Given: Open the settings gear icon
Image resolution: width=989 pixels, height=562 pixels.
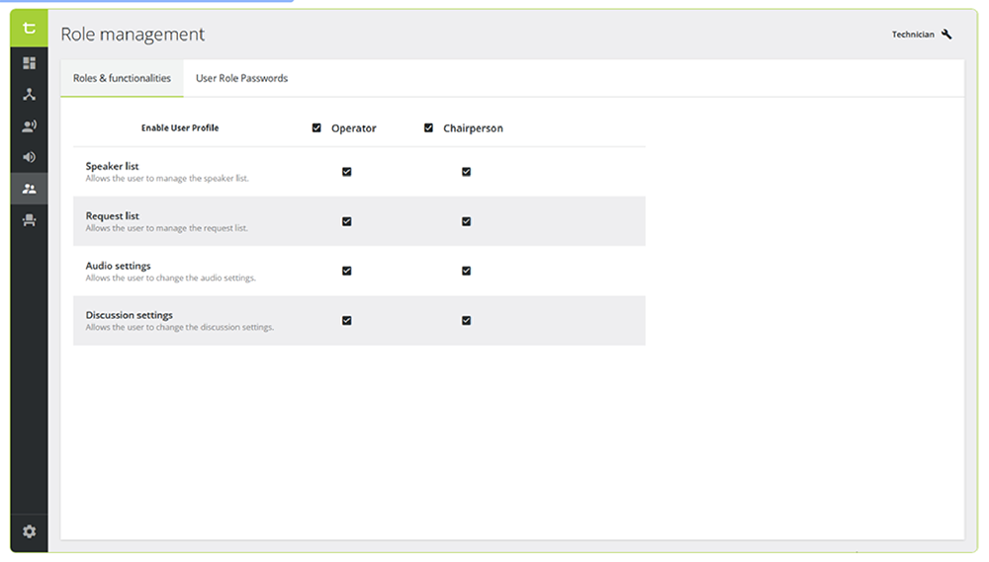Looking at the screenshot, I should 30,531.
